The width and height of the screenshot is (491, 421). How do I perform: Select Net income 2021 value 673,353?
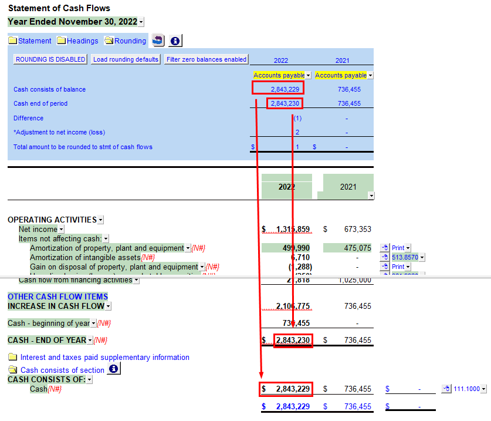[x=358, y=229]
